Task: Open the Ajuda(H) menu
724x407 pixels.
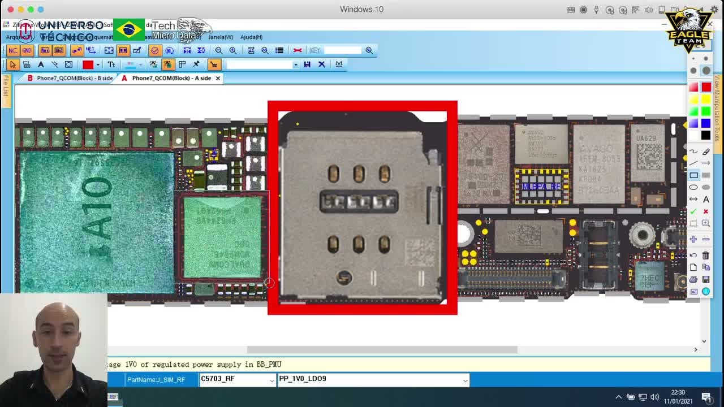Action: (251, 37)
